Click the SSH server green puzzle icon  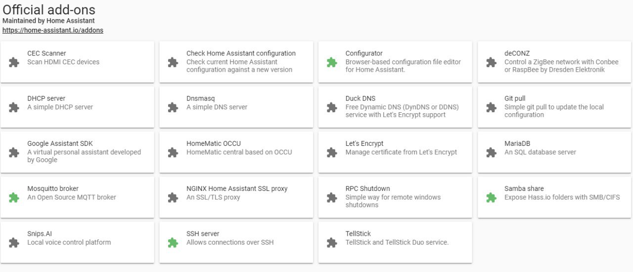(173, 242)
